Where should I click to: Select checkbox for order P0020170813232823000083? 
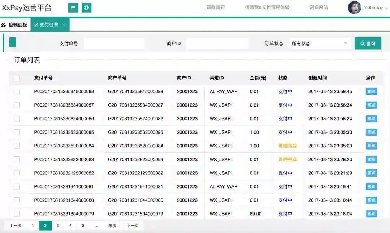point(17,159)
